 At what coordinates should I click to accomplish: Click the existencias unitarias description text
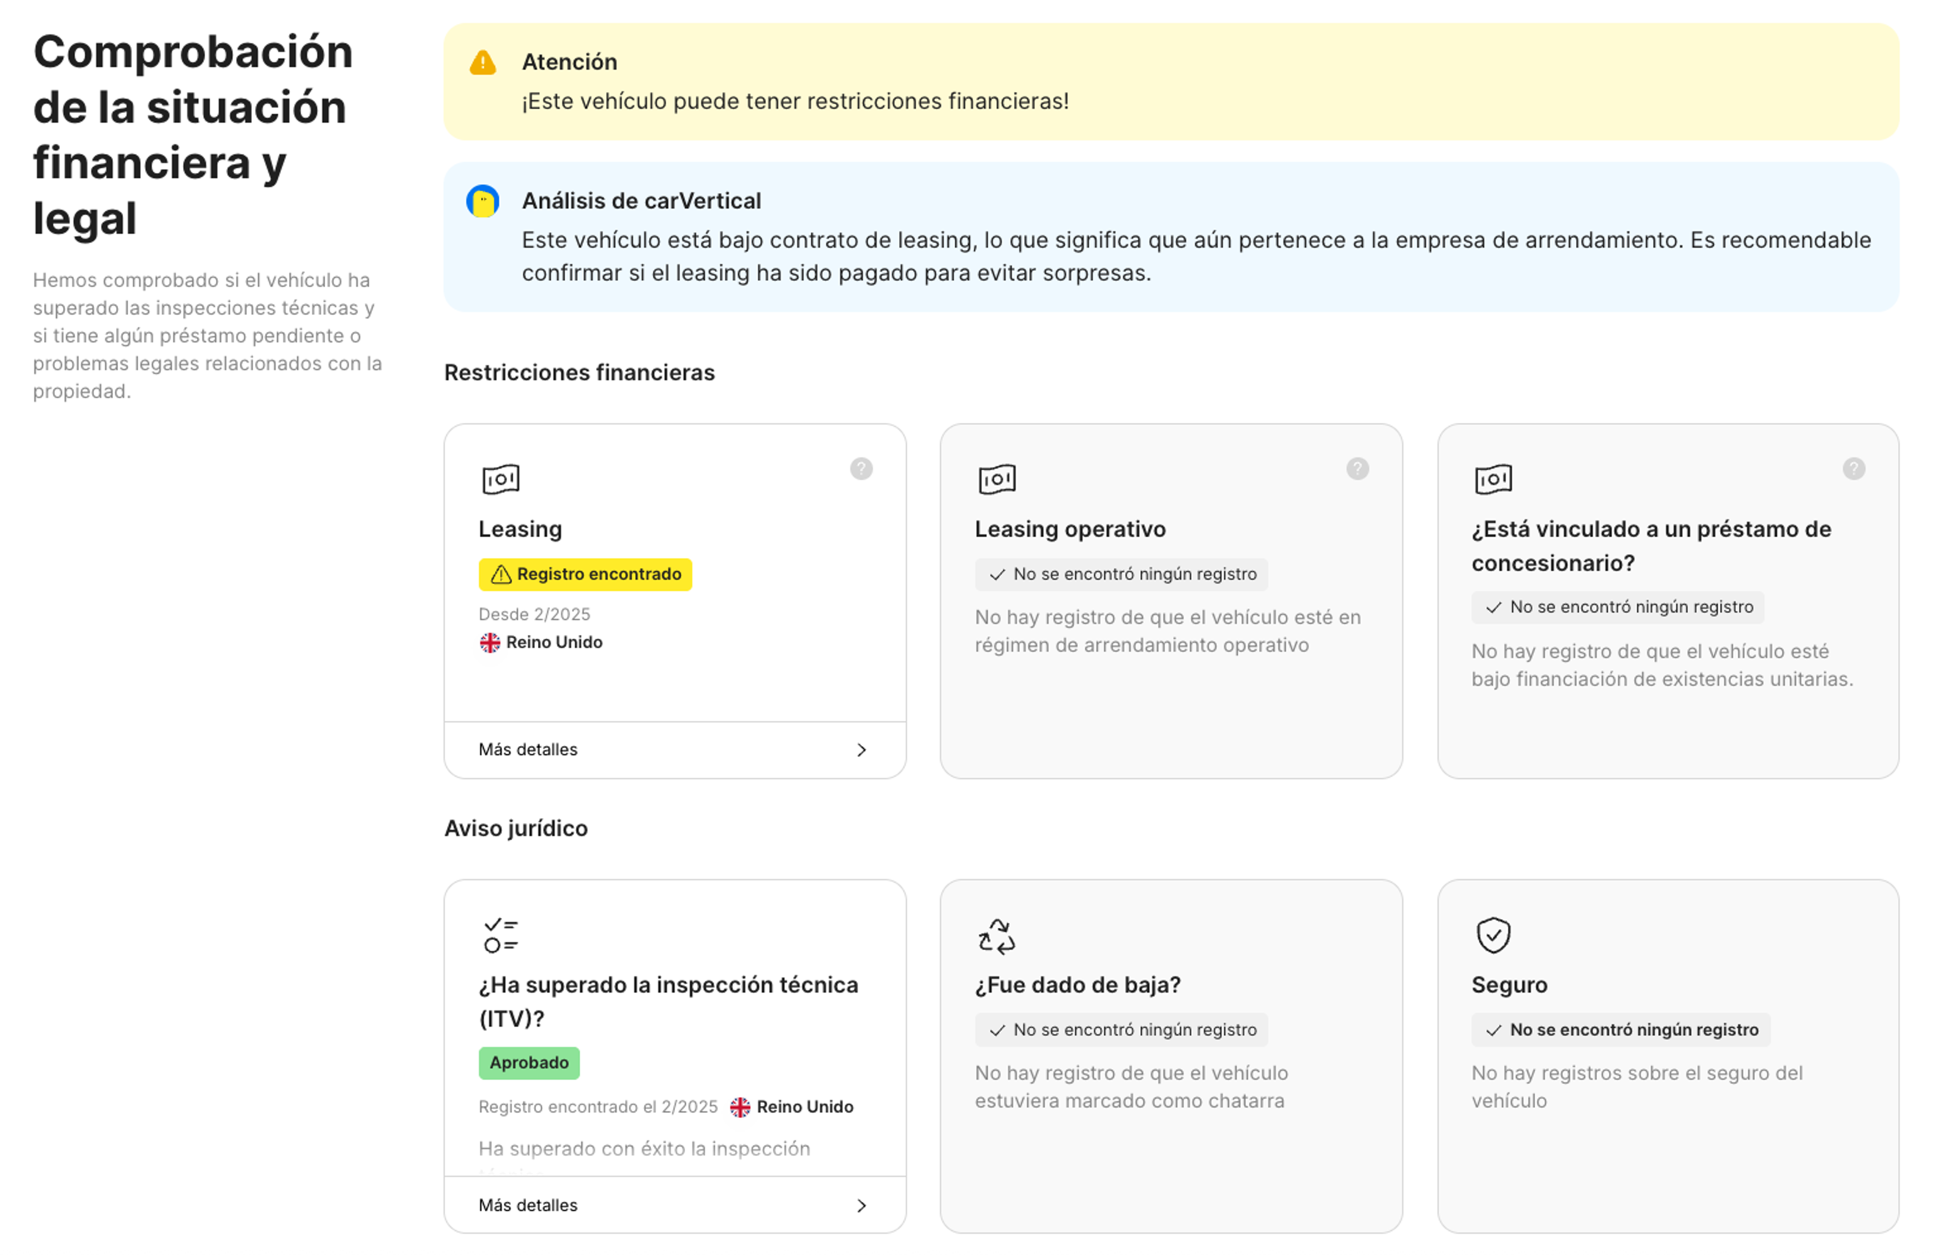[1663, 665]
